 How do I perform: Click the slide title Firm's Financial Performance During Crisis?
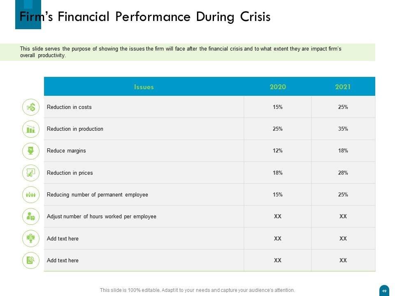145,17
